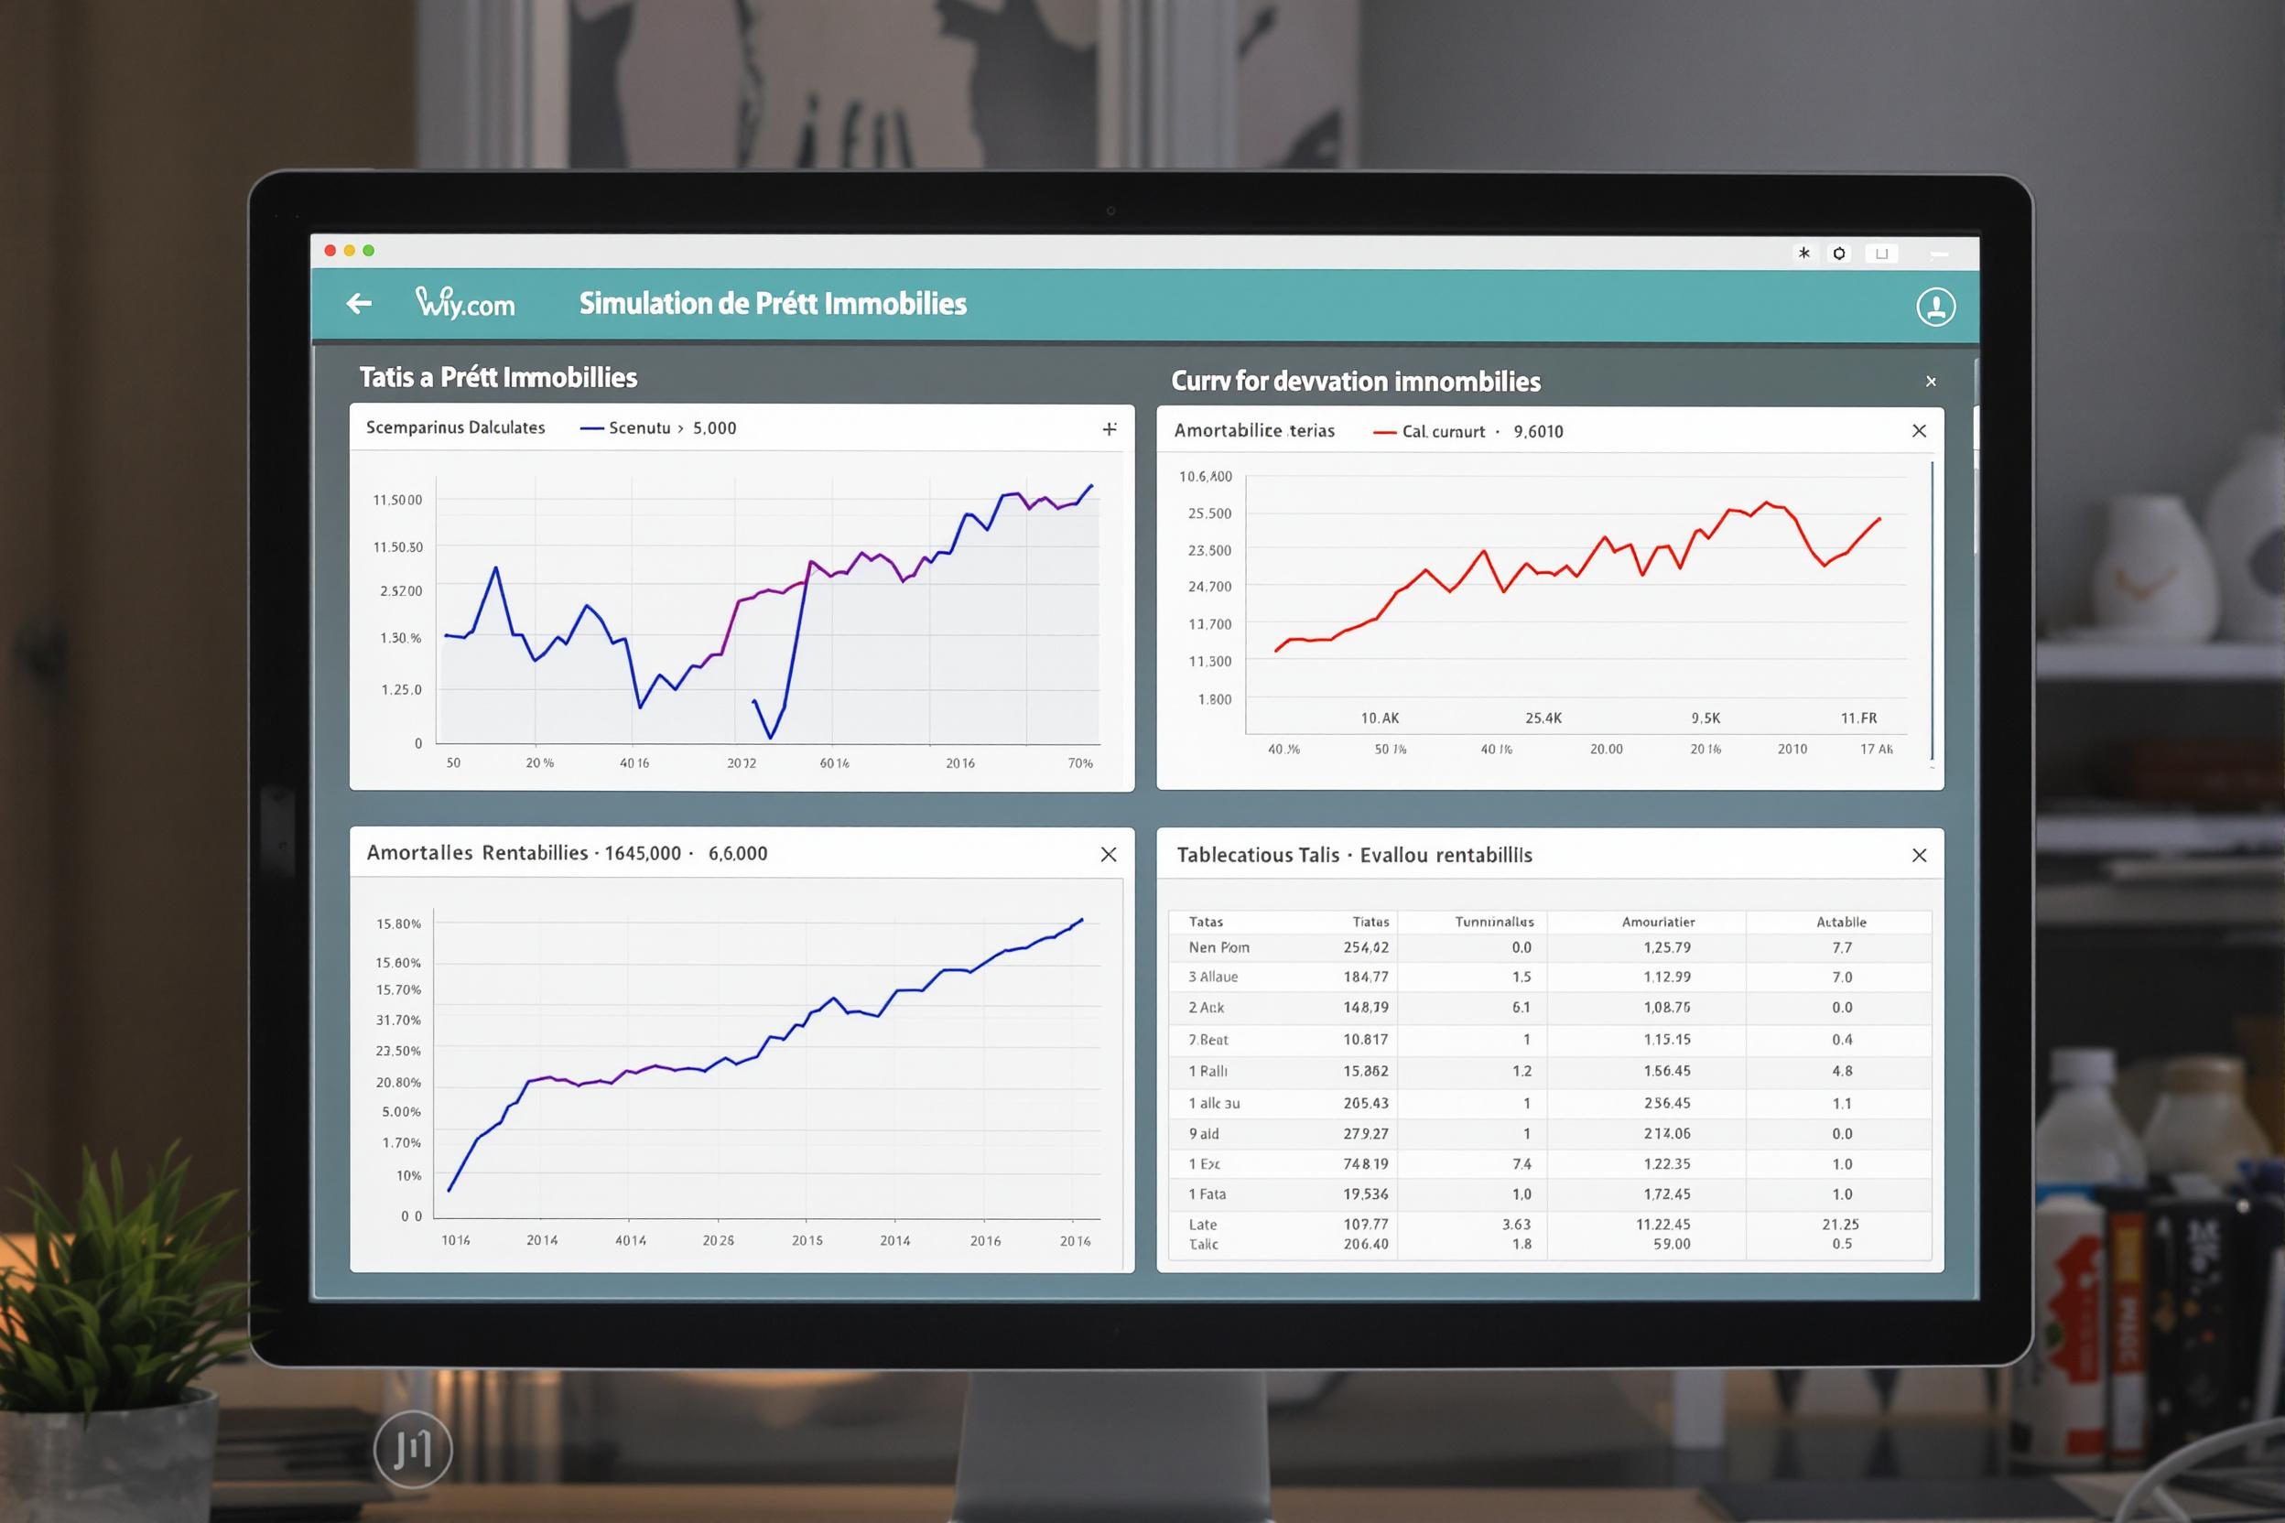This screenshot has height=1523, width=2285.
Task: Toggle the Cal. cunurt red legend
Action: pyautogui.click(x=1442, y=432)
